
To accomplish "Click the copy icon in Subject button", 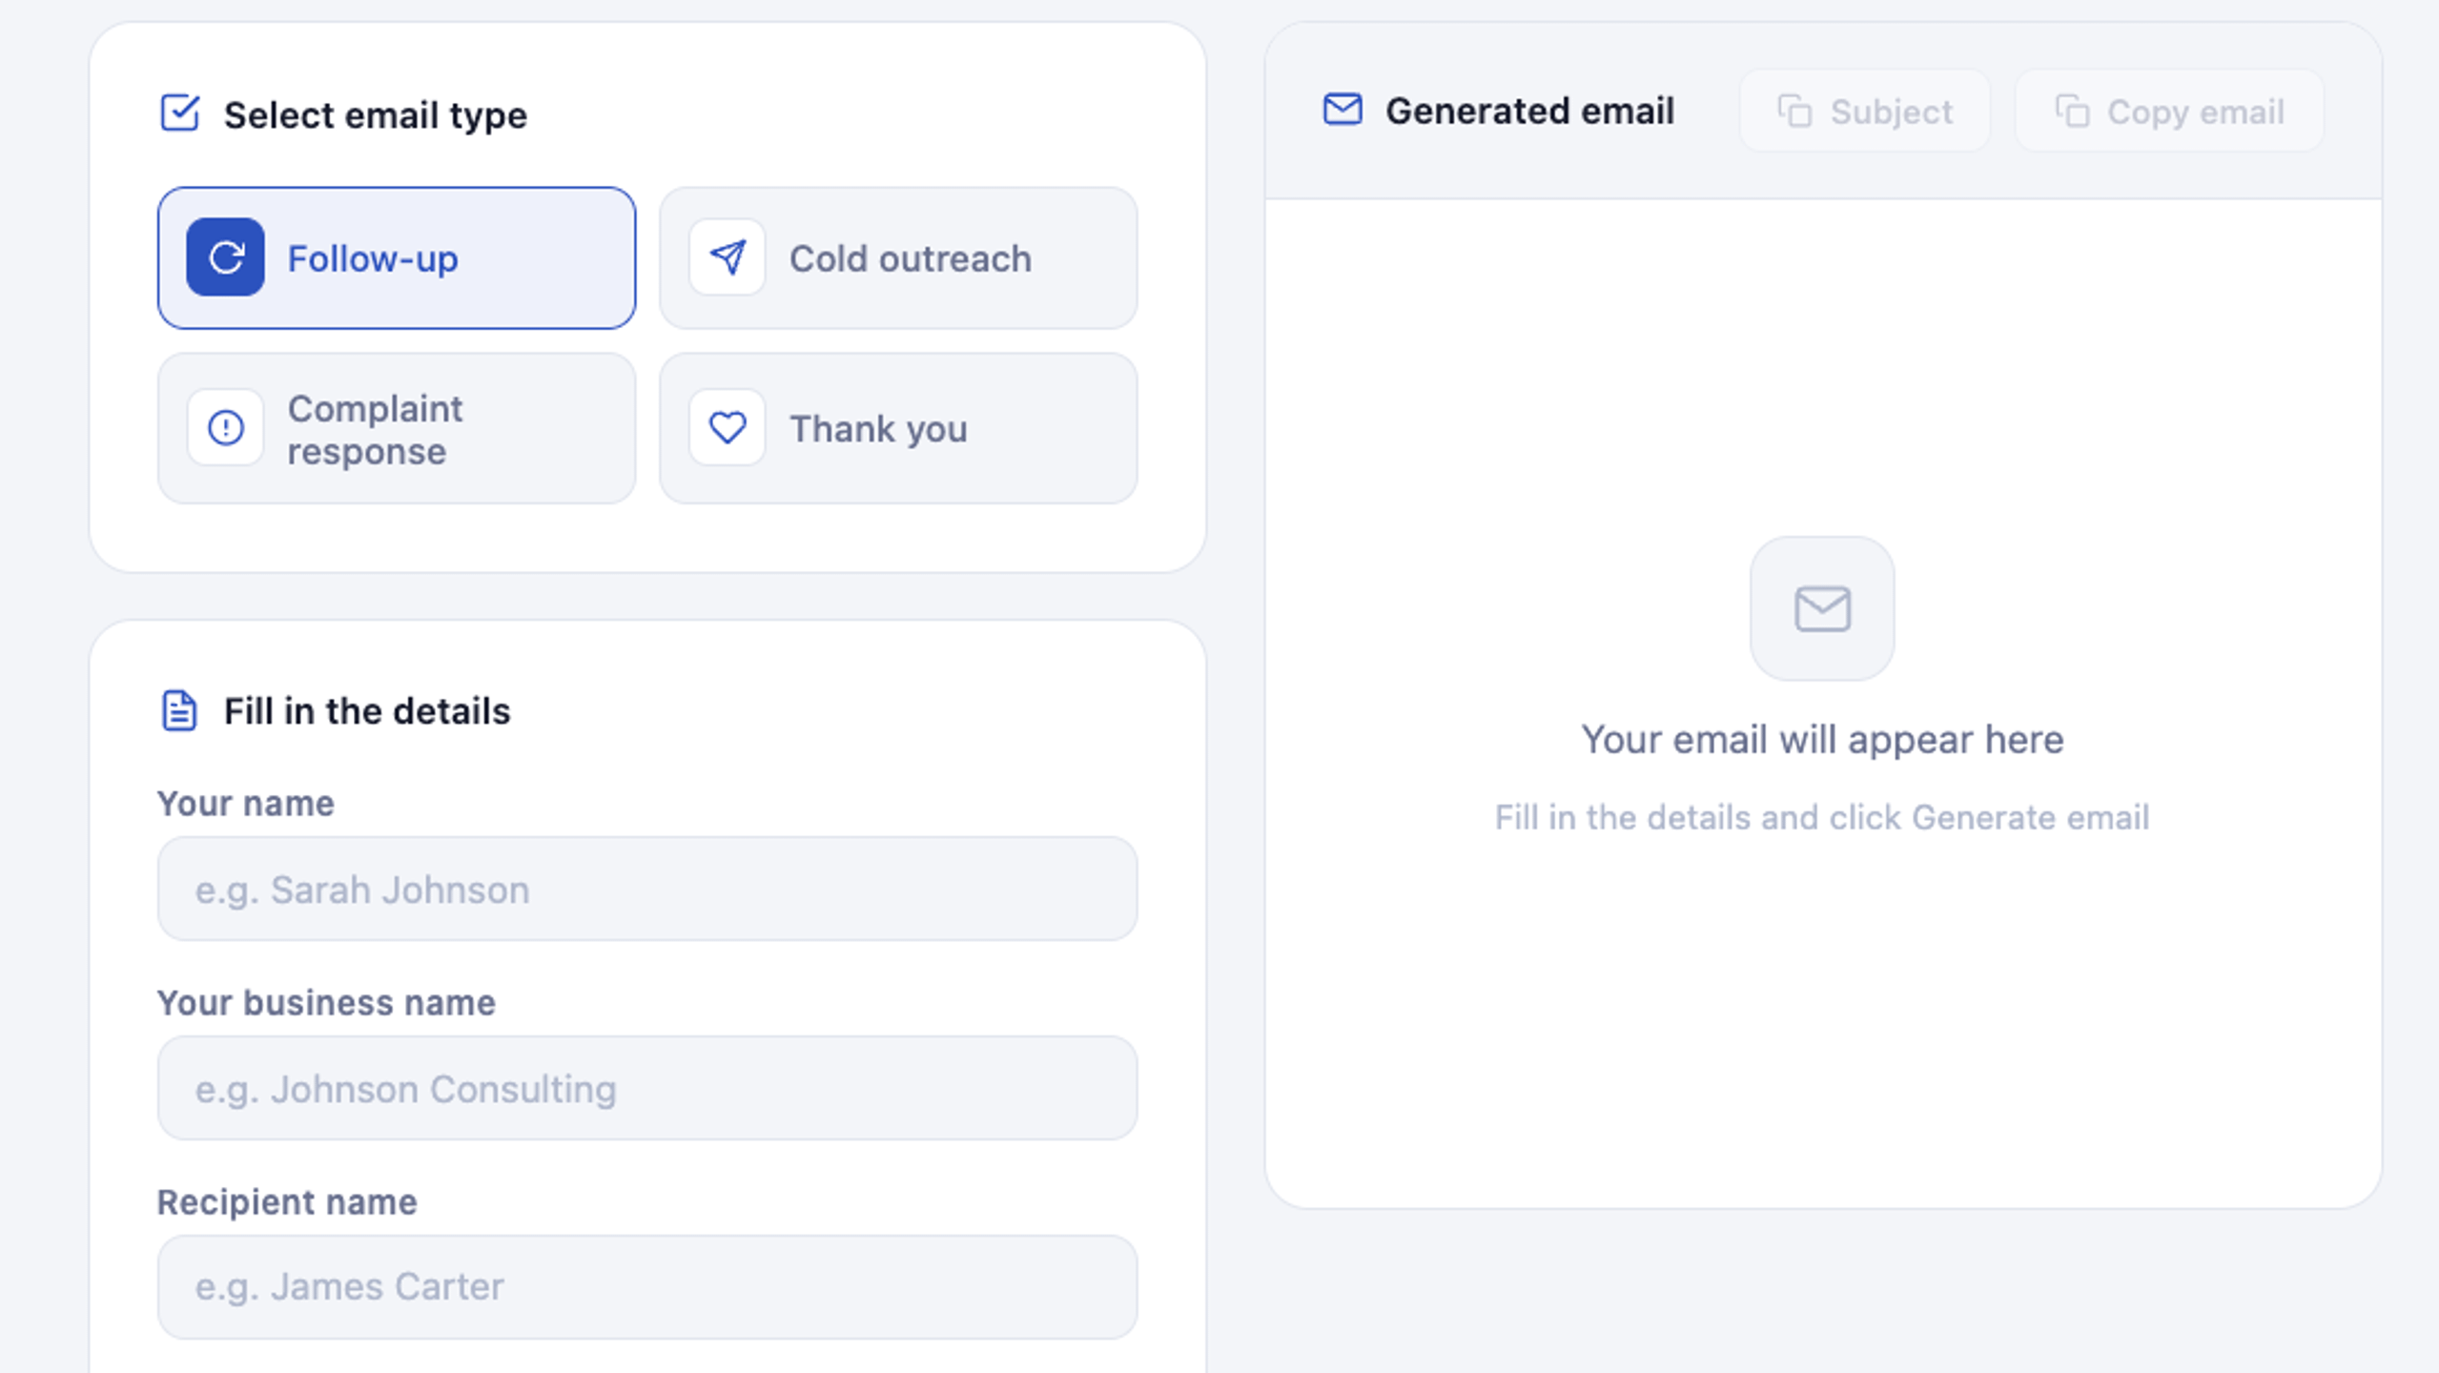I will (x=1794, y=111).
